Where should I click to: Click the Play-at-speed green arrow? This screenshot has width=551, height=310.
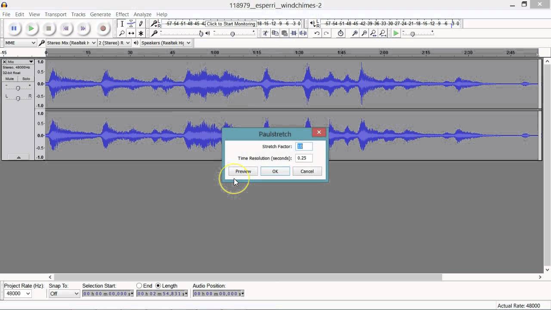pos(396,33)
